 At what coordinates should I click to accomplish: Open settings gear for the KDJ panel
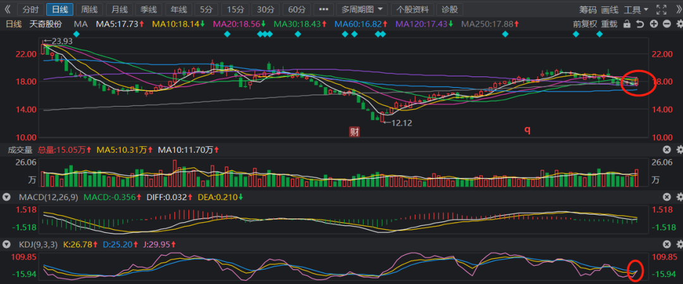pos(679,244)
